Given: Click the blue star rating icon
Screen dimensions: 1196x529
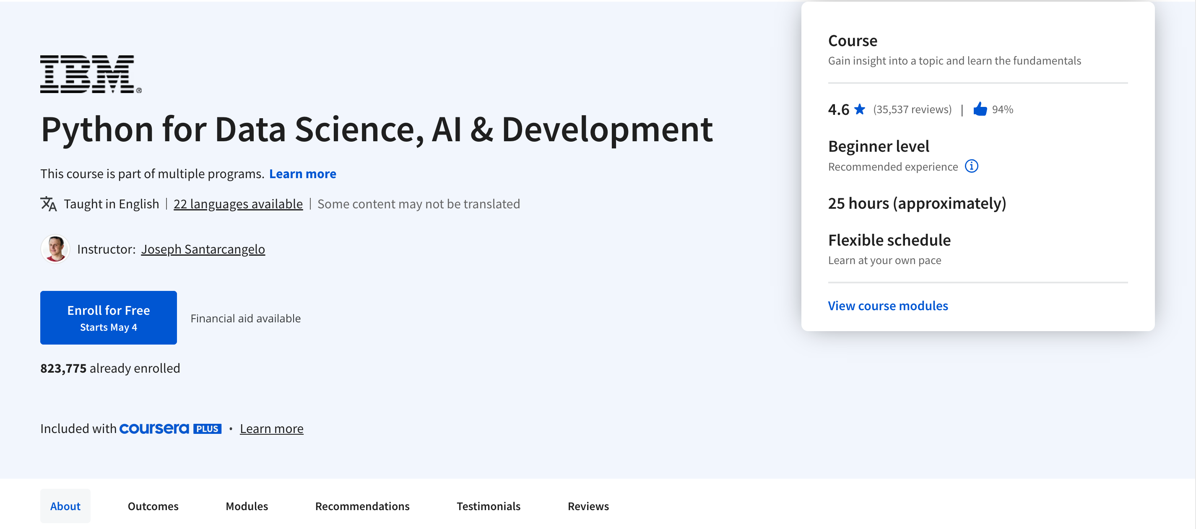Looking at the screenshot, I should pos(859,109).
